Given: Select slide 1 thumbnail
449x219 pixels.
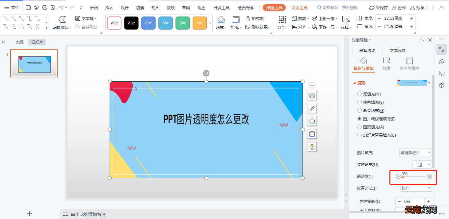Looking at the screenshot, I should [34, 64].
